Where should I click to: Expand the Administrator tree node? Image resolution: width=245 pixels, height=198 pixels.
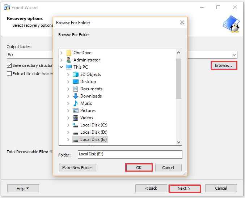coord(62,60)
